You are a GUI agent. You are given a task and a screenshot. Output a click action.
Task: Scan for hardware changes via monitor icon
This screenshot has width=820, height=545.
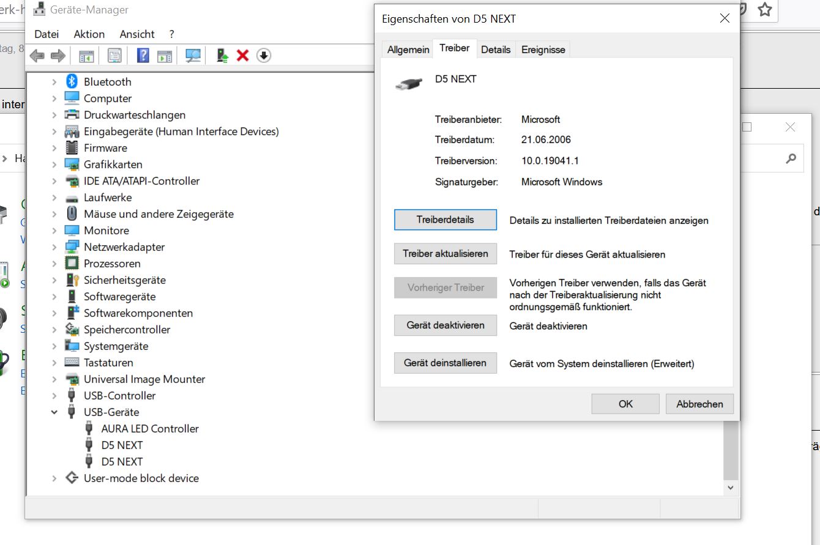193,56
